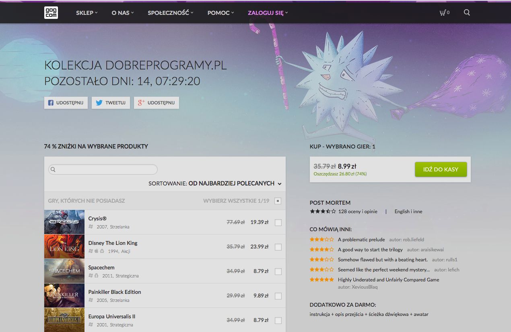Open the shopping cart icon
Image resolution: width=511 pixels, height=332 pixels.
click(442, 12)
